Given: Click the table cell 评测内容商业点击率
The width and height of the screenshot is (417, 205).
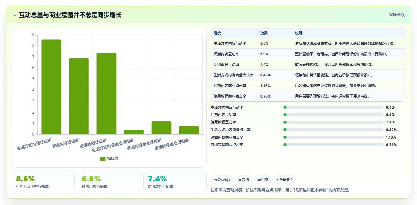Looking at the screenshot, I should [x=230, y=86].
